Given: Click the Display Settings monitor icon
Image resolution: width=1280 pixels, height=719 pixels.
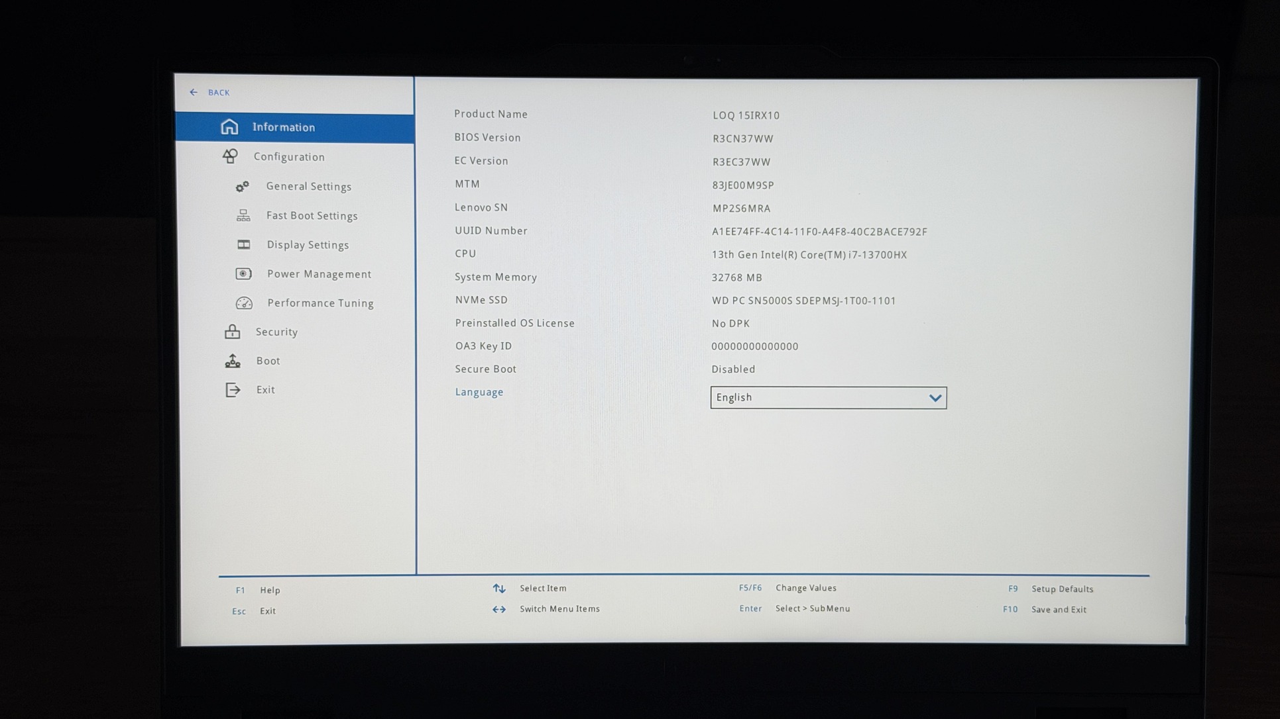Looking at the screenshot, I should 244,245.
